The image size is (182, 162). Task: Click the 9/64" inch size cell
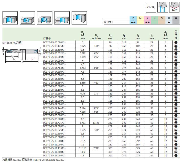click(x=96, y=53)
